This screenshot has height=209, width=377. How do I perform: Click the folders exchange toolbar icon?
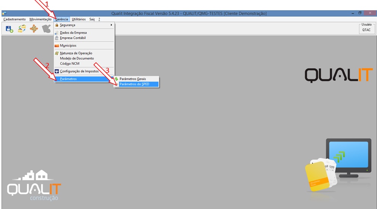pyautogui.click(x=22, y=29)
